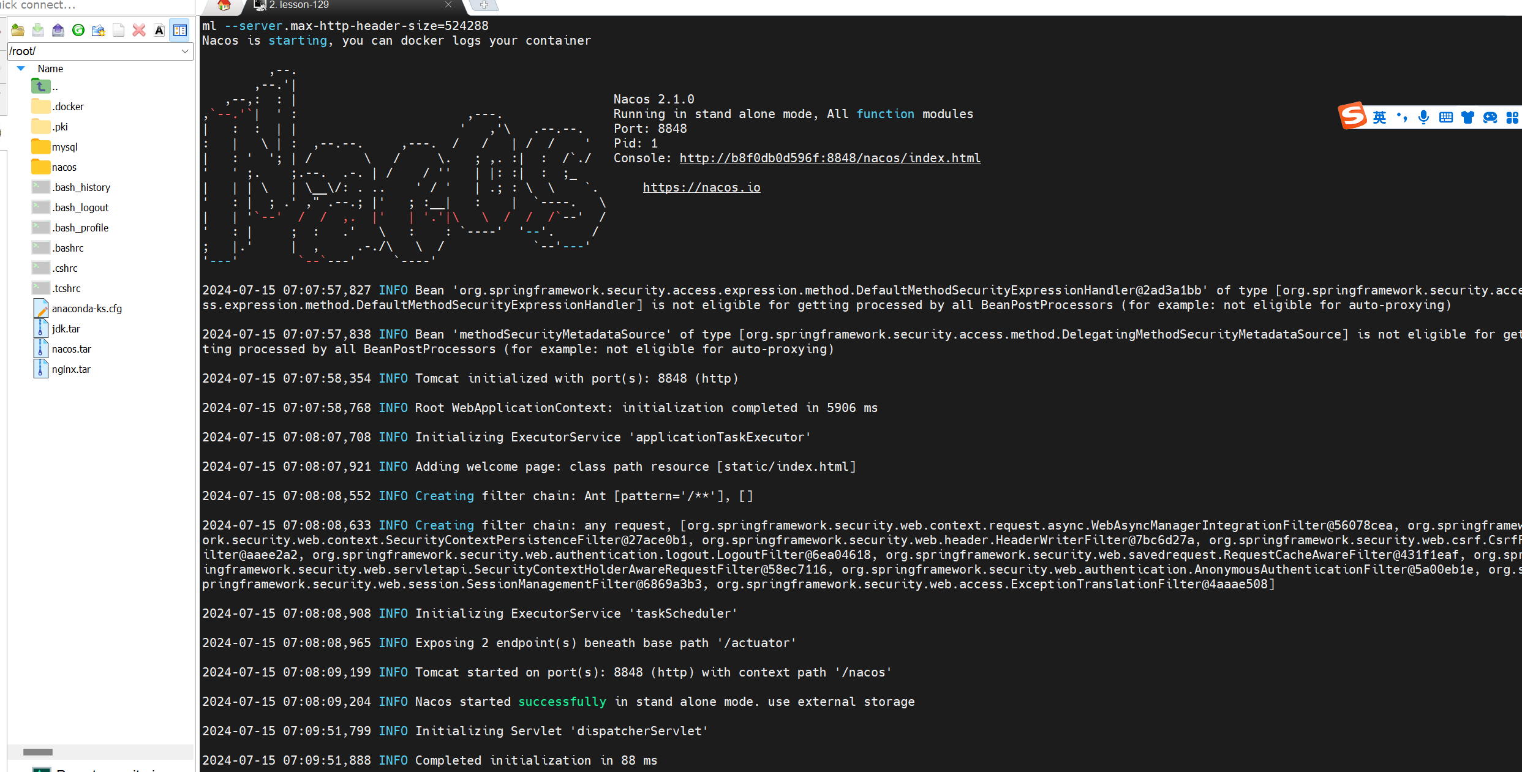Viewport: 1522px width, 772px height.
Task: Create a new folder in /root/
Action: (x=99, y=30)
